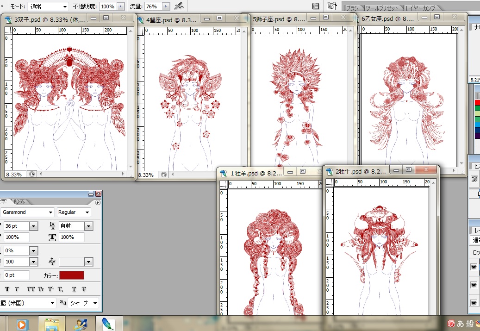Open the レイヤーカンプ tab

pyautogui.click(x=421, y=8)
